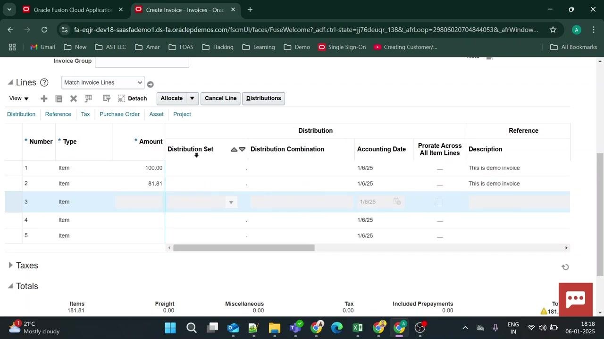The width and height of the screenshot is (604, 339).
Task: Click the Allocate button
Action: 172,98
